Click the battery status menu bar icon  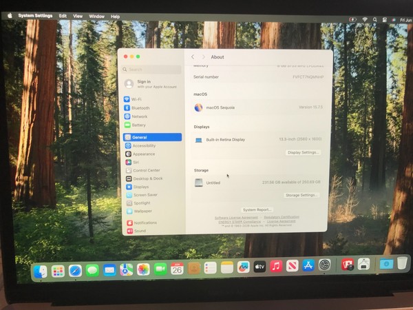click(x=352, y=19)
